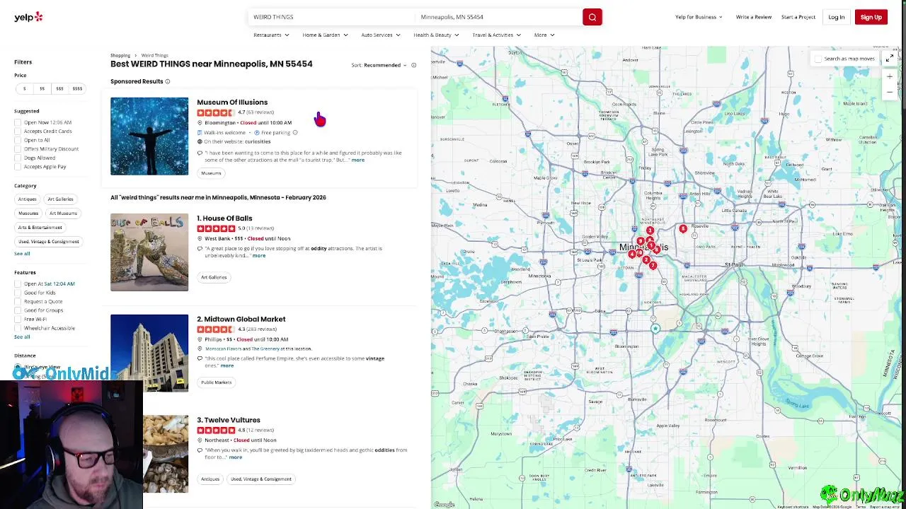Check Good for Kids feature

tap(18, 293)
